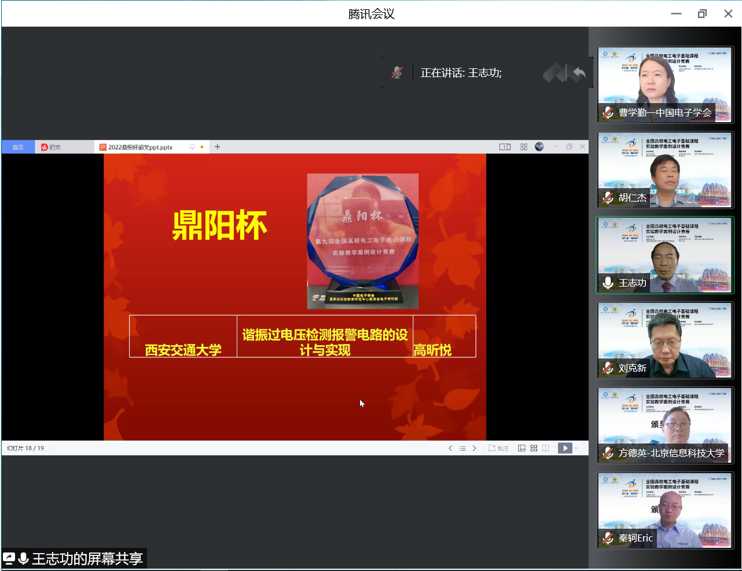Click the WPS user avatar globe icon

[539, 147]
